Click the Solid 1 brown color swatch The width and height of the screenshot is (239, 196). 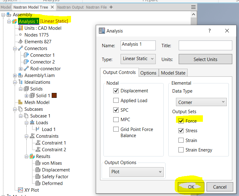[x=54, y=95]
